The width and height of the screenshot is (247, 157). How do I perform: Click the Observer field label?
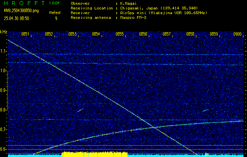tap(80, 4)
